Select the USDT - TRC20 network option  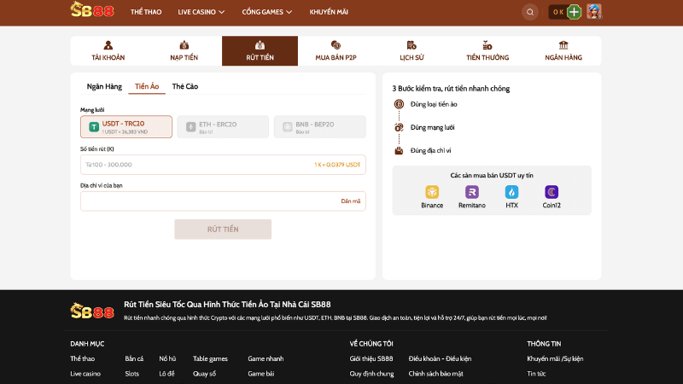click(x=126, y=127)
